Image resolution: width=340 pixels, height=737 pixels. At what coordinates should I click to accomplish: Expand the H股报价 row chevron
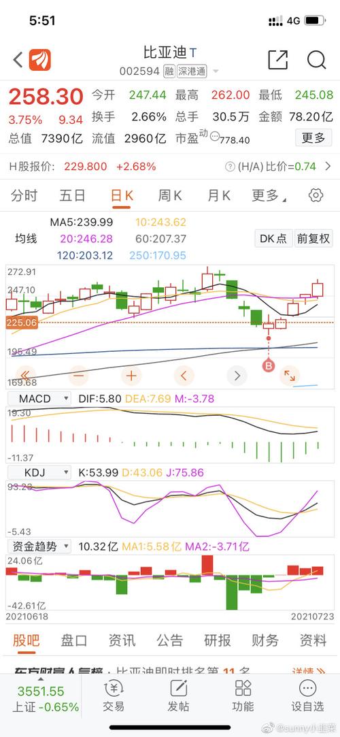point(328,166)
